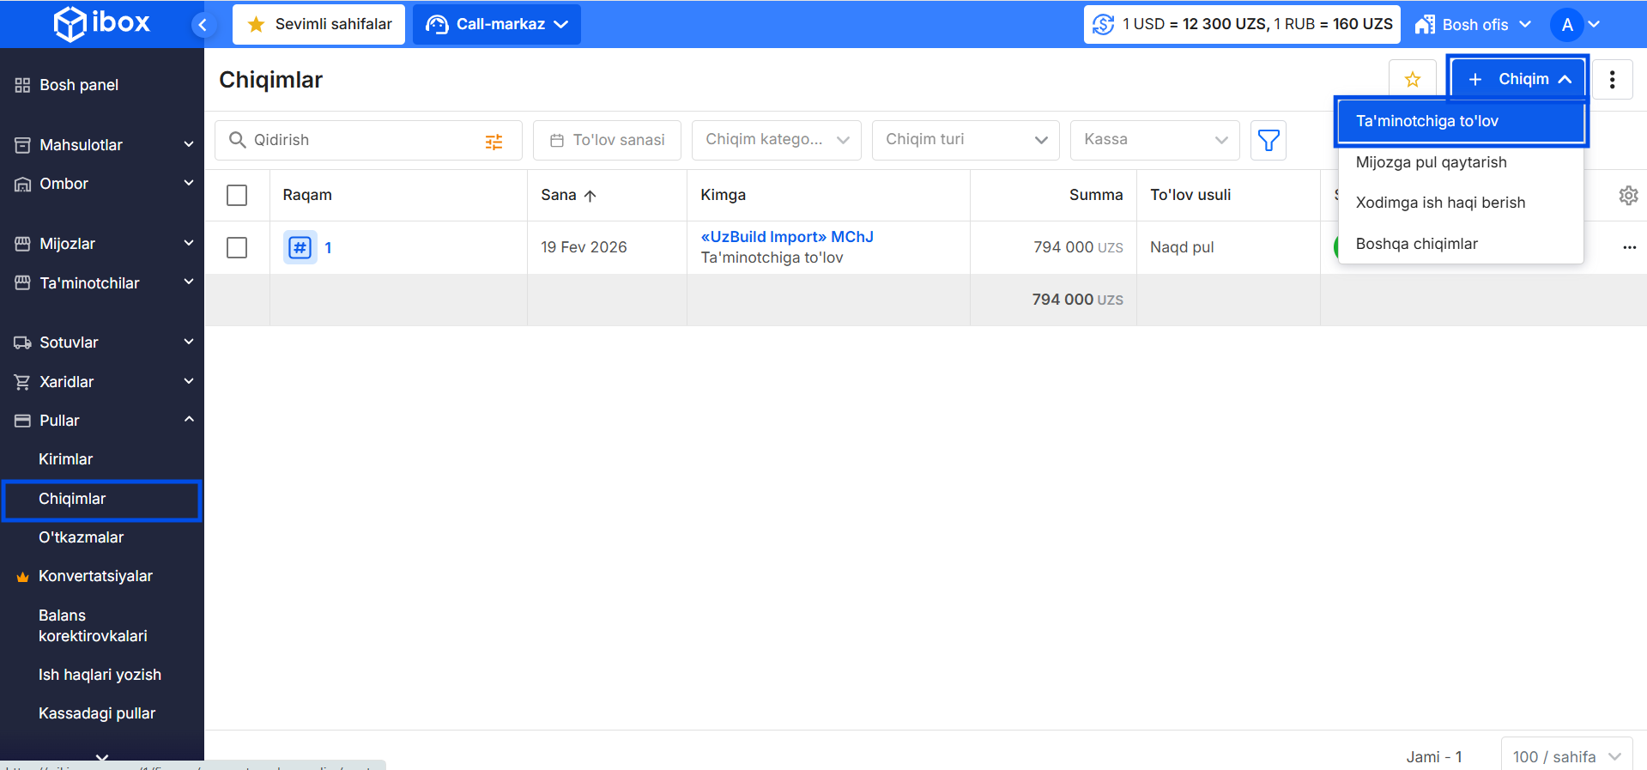Click the star favorite page icon
This screenshot has height=770, width=1647.
click(x=1412, y=80)
